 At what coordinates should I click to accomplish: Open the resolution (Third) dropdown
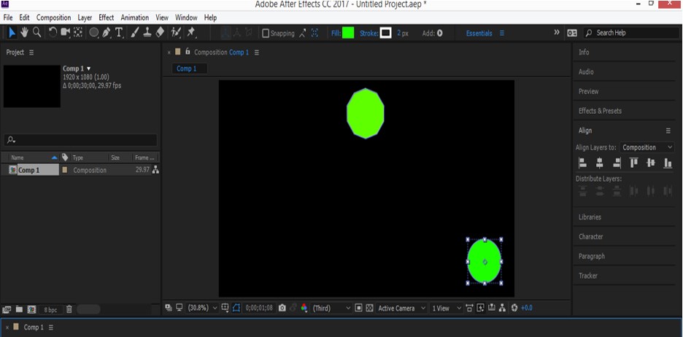[332, 308]
